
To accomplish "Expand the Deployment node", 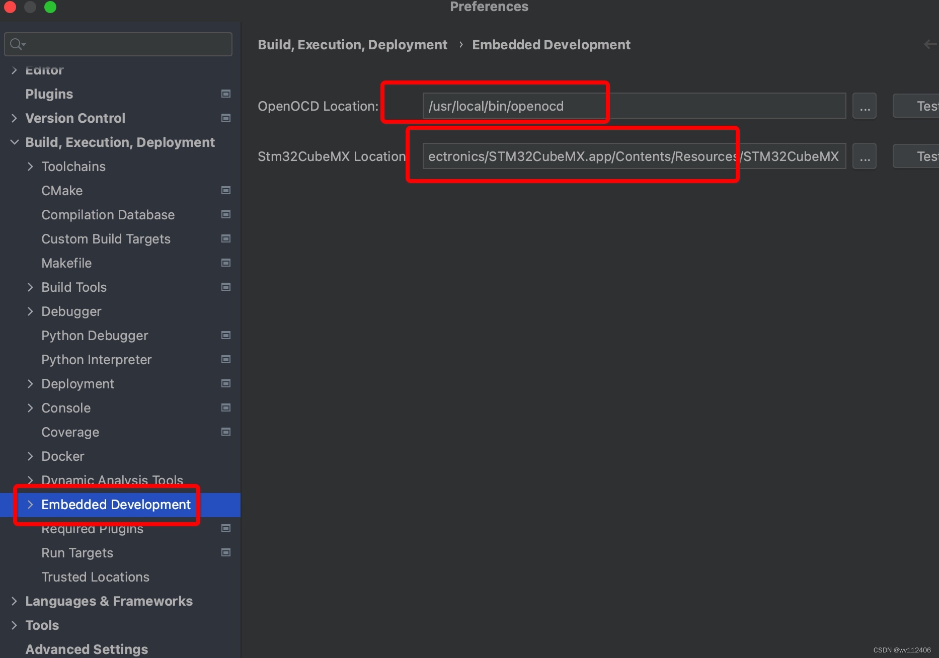I will tap(30, 384).
